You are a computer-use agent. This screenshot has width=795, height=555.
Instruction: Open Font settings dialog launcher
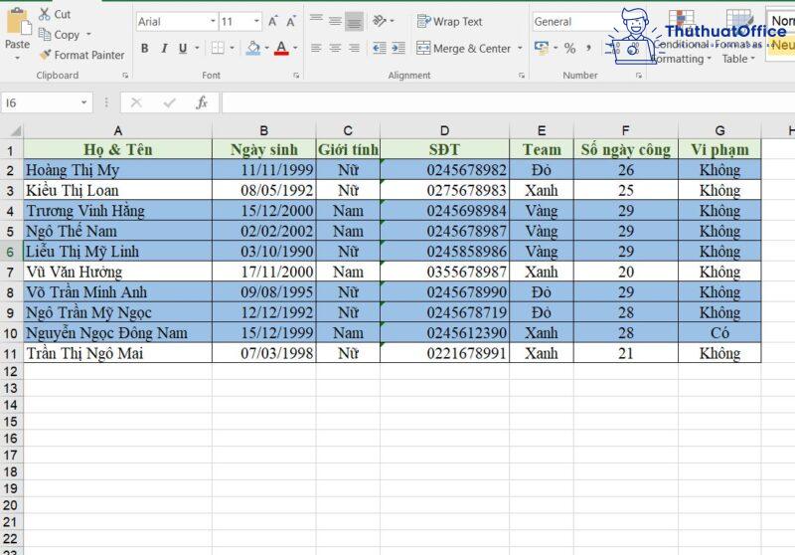click(296, 76)
